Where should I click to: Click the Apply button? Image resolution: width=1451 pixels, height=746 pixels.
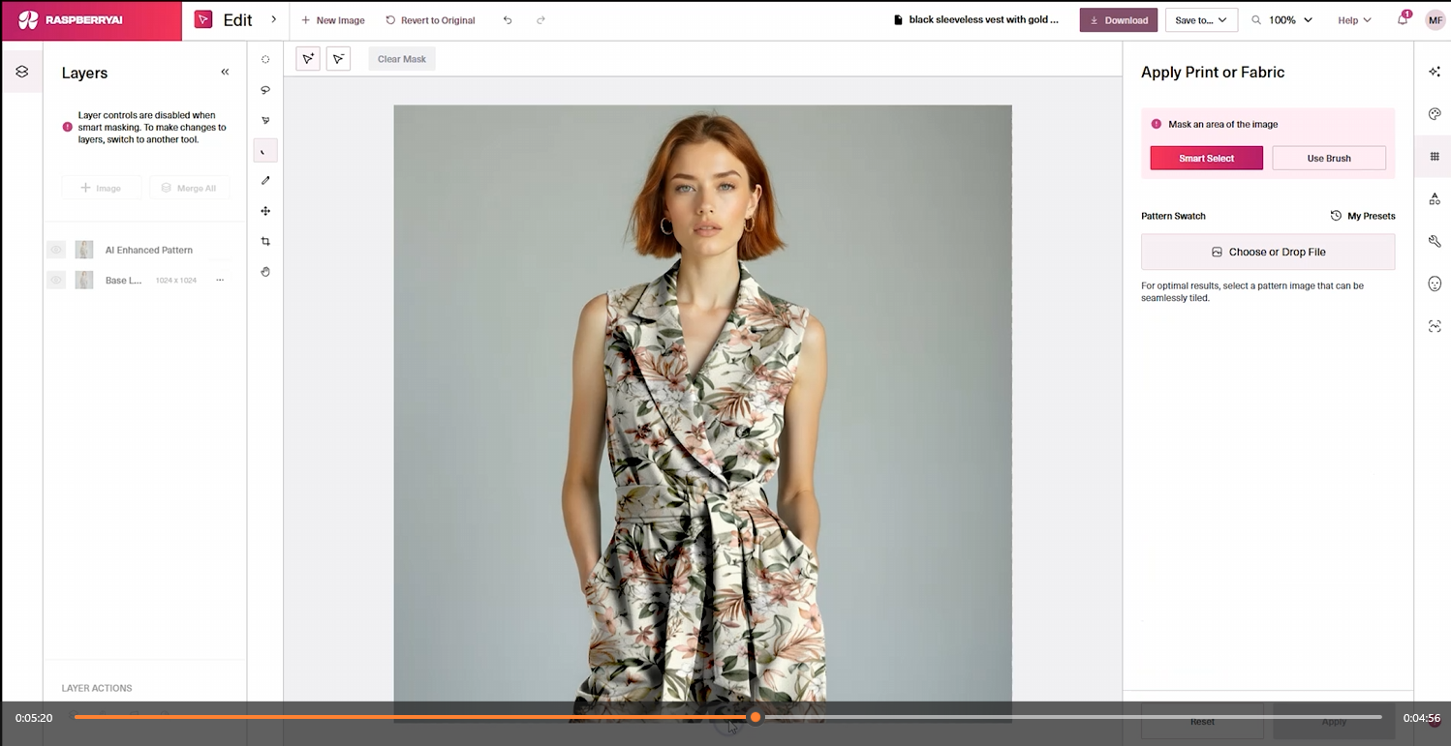point(1334,722)
